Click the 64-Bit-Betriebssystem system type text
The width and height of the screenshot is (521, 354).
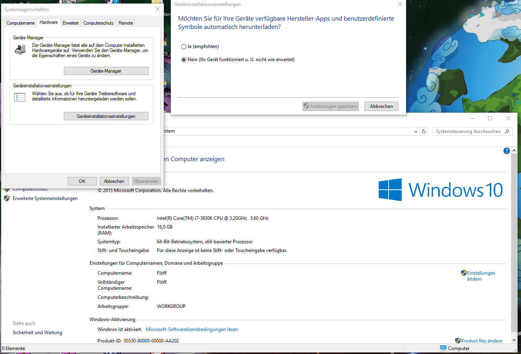pos(205,242)
